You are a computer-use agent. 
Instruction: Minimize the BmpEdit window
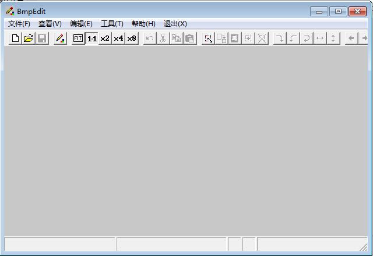pos(319,12)
